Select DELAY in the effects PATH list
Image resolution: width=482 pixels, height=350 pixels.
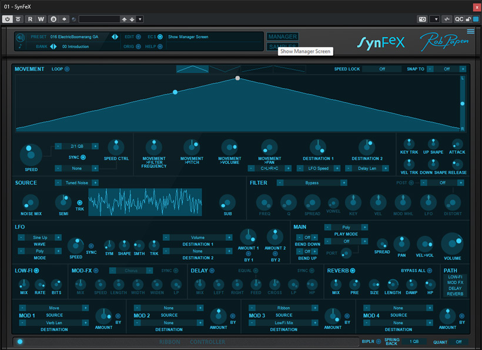(x=455, y=288)
